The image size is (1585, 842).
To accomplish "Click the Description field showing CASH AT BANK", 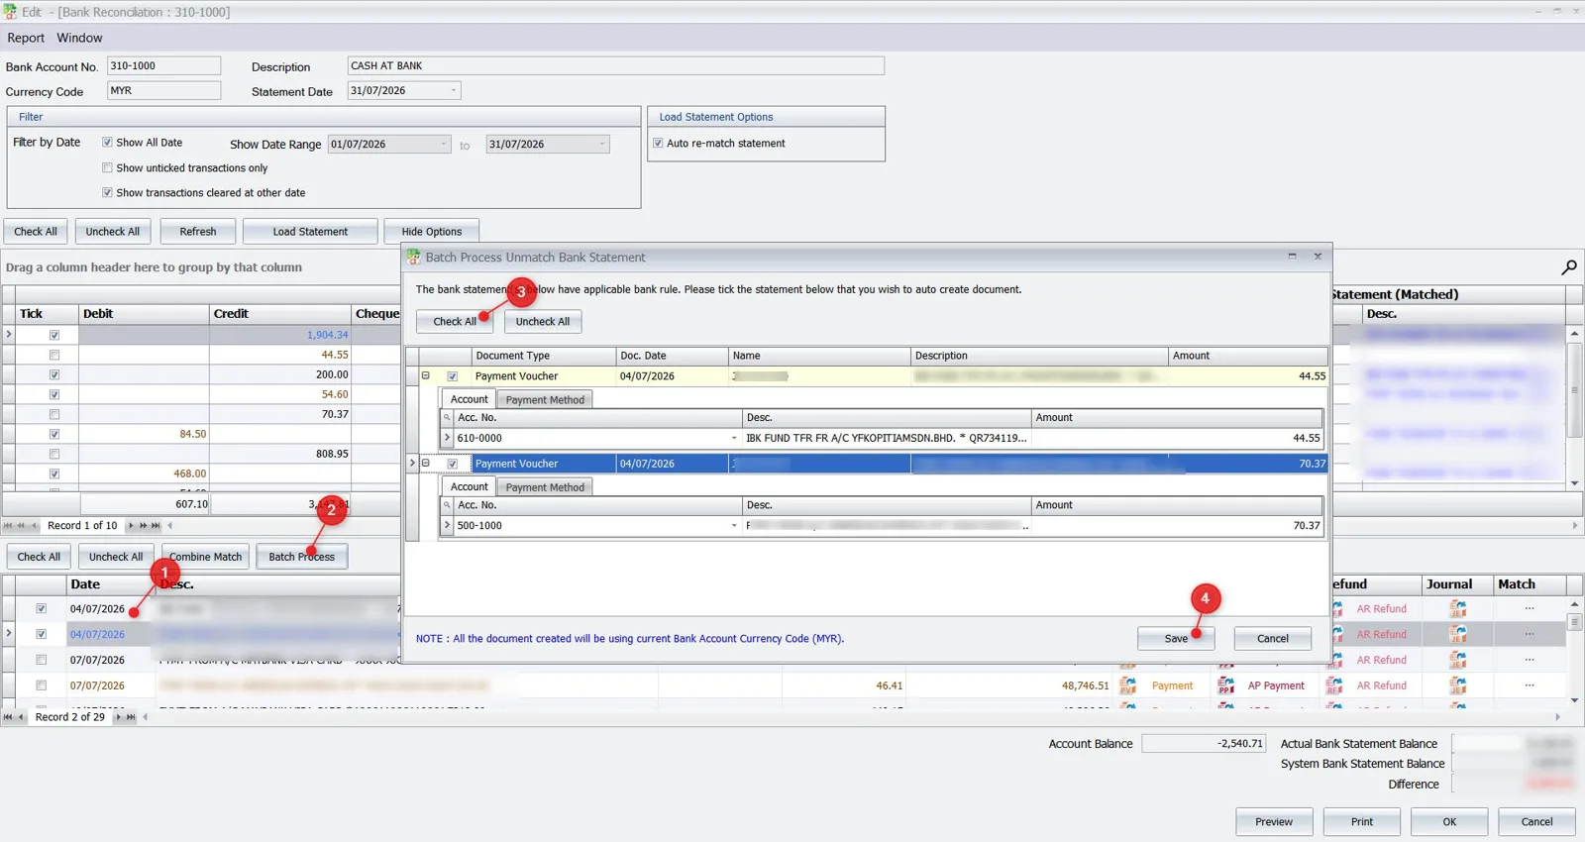I will pos(615,66).
